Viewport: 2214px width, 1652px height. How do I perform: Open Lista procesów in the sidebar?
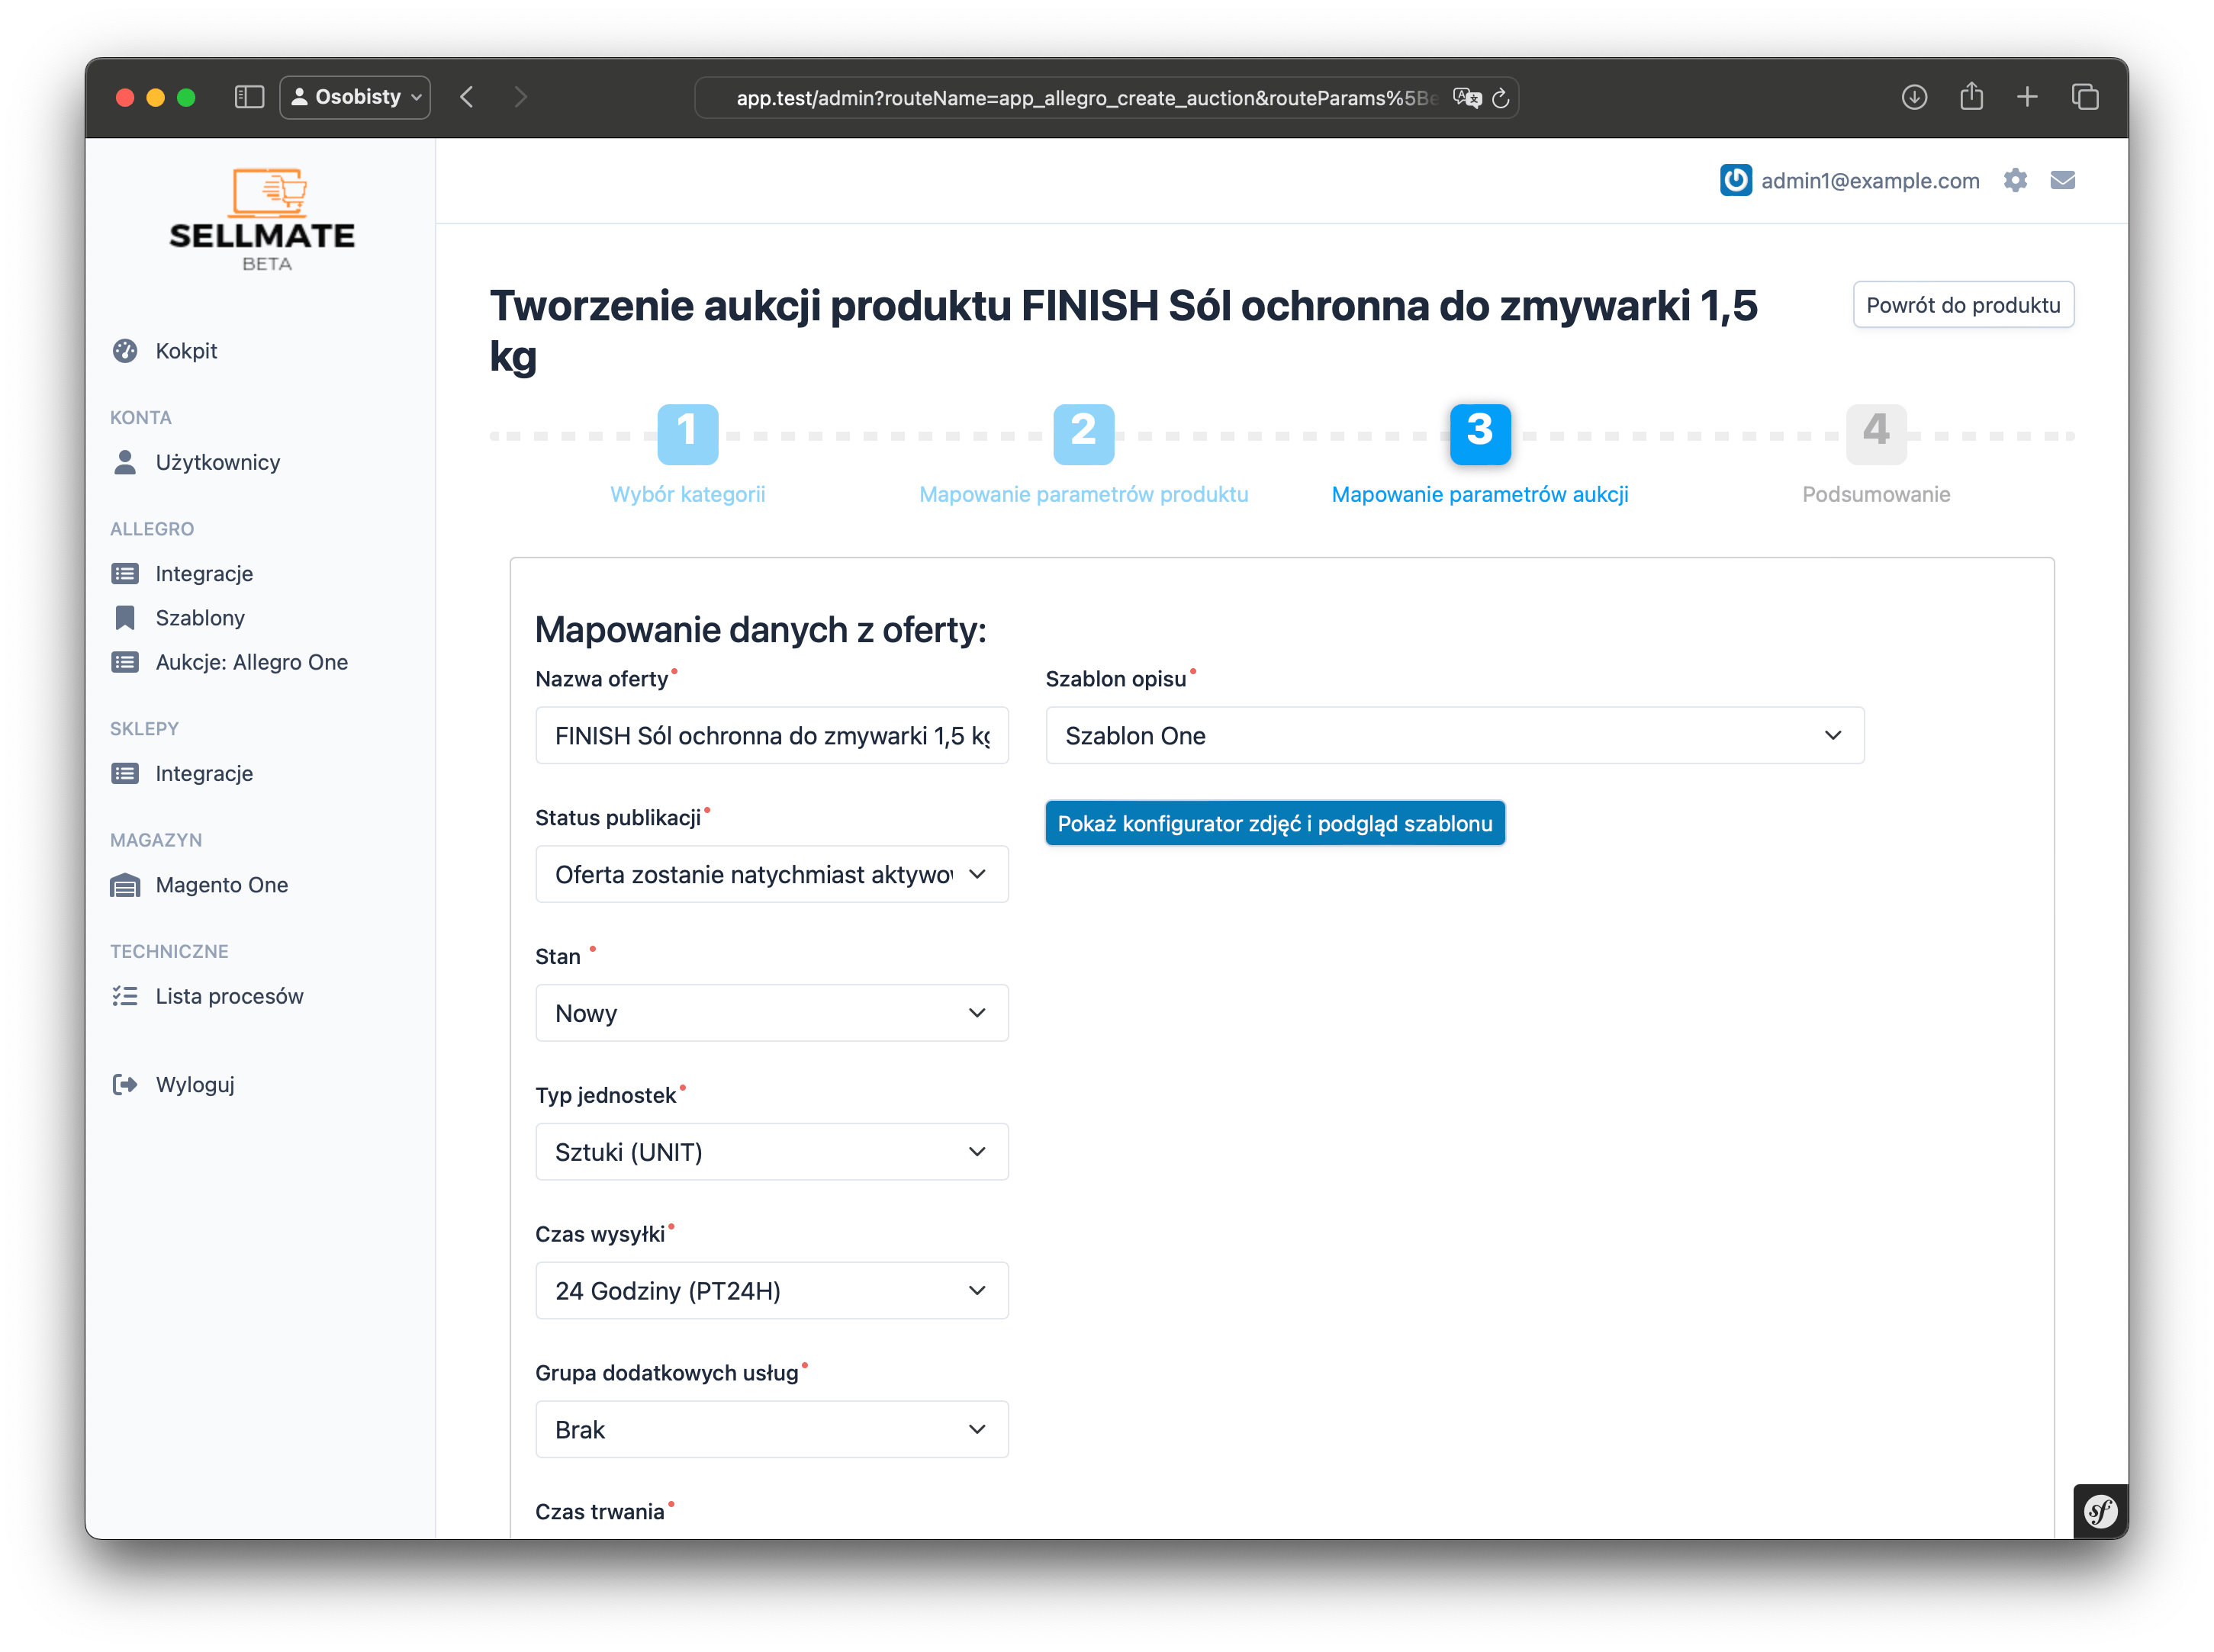[229, 996]
